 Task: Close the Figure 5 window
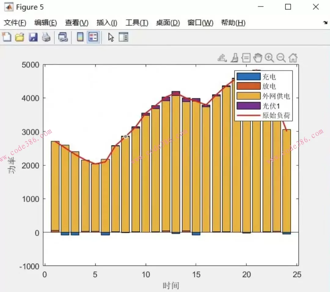coord(316,7)
